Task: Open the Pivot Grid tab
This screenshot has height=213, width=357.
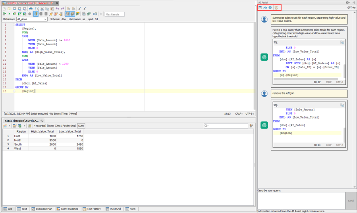Action: click(x=115, y=209)
